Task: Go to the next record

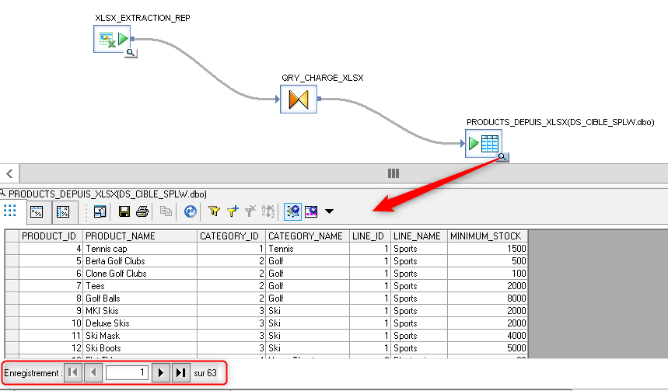Action: tap(161, 373)
